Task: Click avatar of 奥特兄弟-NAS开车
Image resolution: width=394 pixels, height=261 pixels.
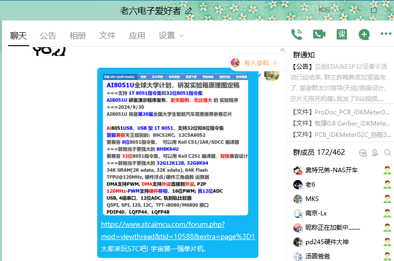Action: point(298,170)
